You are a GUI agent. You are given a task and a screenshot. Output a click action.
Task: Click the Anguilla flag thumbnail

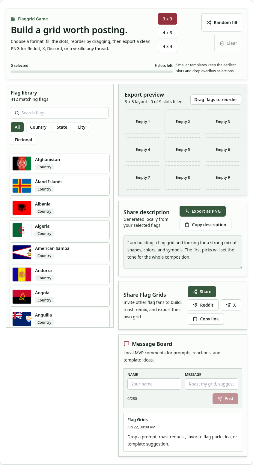[x=22, y=319]
